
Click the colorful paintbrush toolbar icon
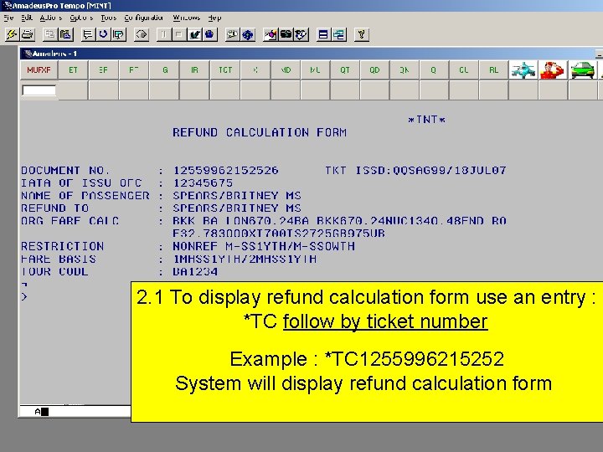coord(271,34)
